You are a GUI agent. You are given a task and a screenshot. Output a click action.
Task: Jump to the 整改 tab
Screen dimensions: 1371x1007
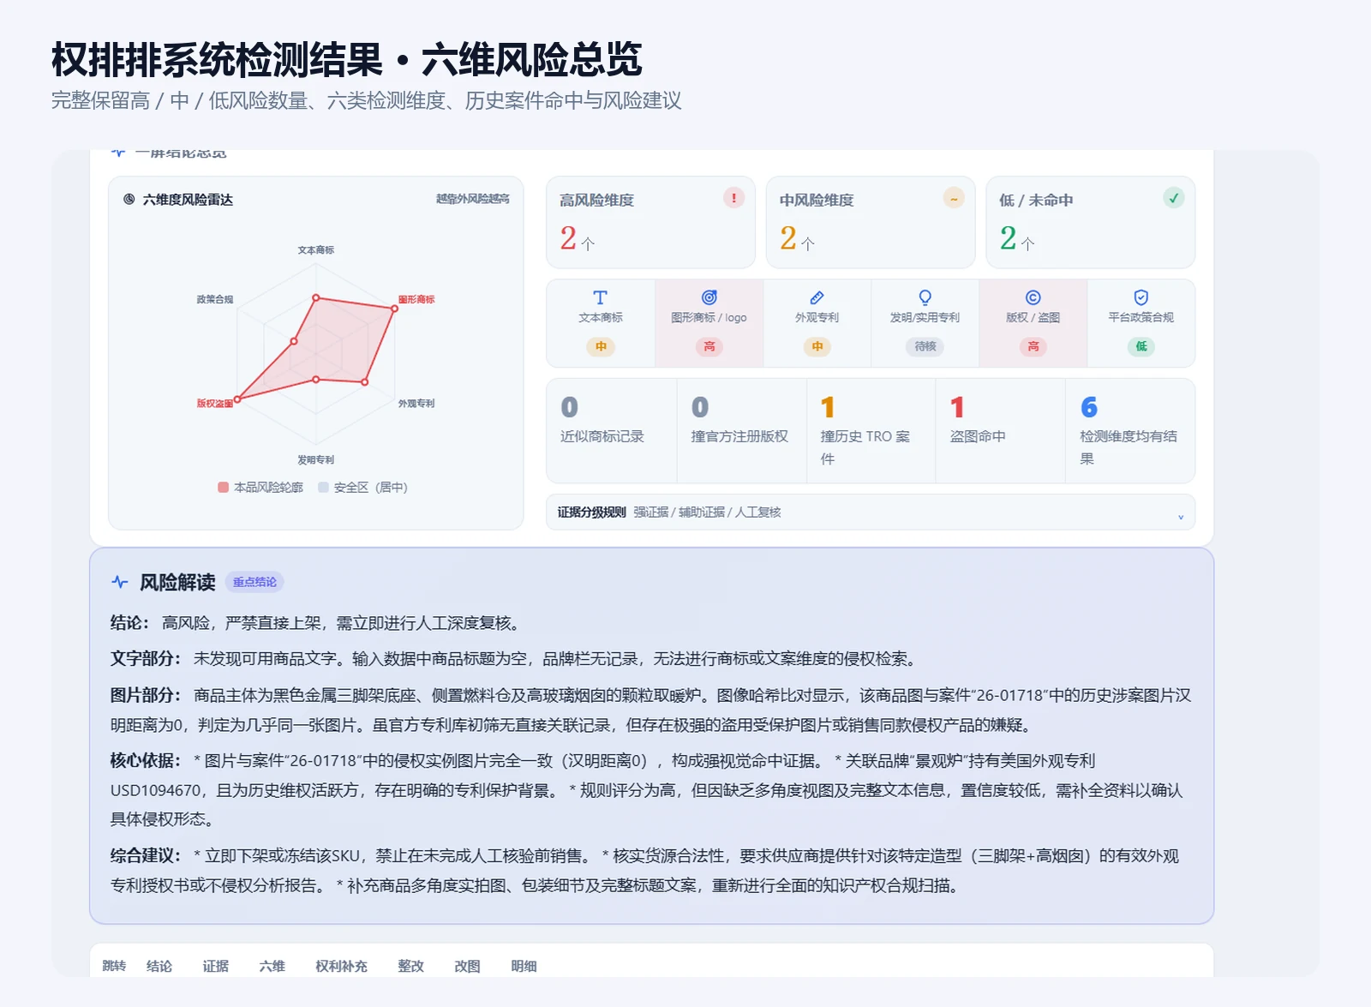[411, 966]
